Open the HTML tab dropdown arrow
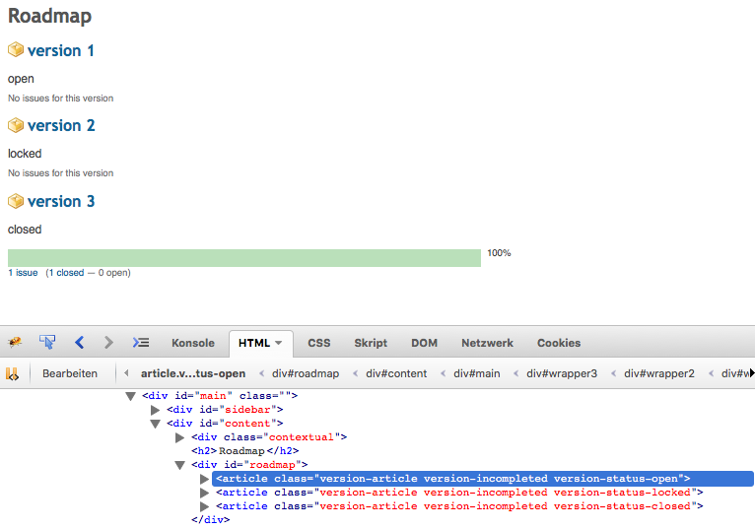 point(279,343)
